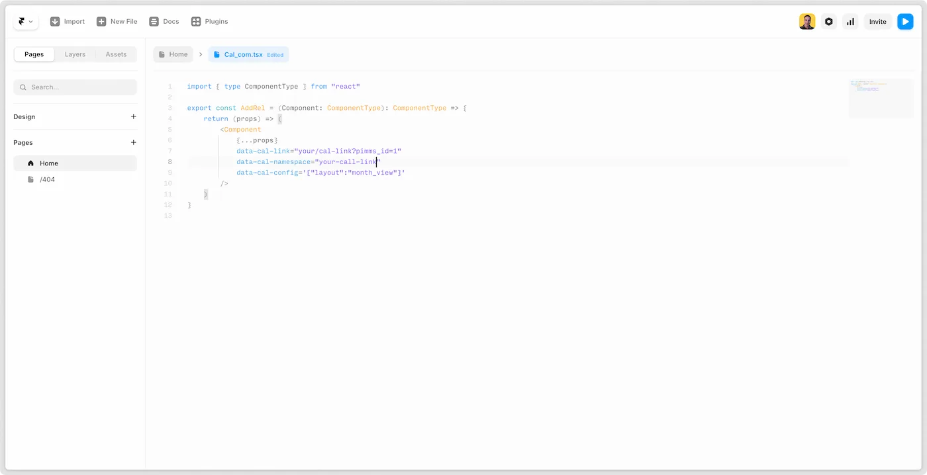Click the code minimap thumbnail

pyautogui.click(x=881, y=98)
